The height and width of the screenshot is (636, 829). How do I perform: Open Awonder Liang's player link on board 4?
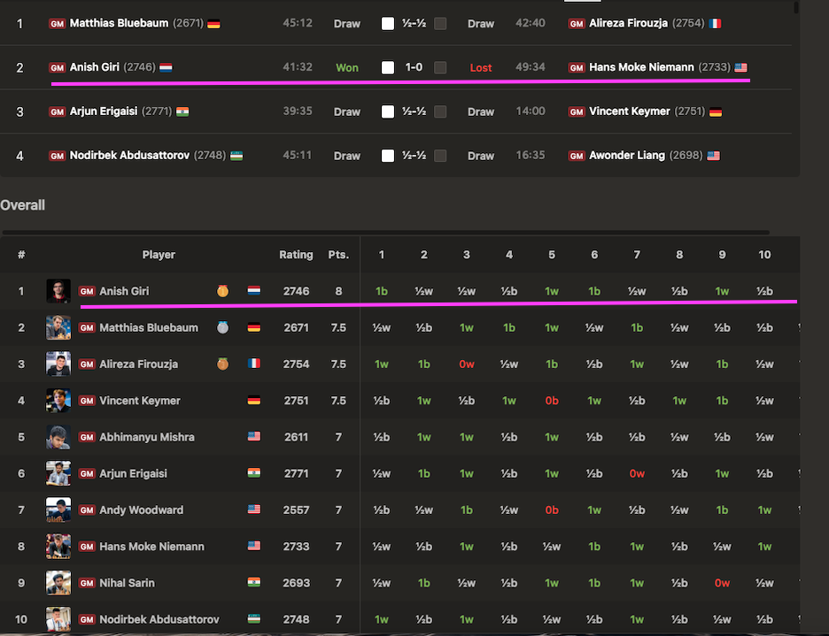point(627,156)
